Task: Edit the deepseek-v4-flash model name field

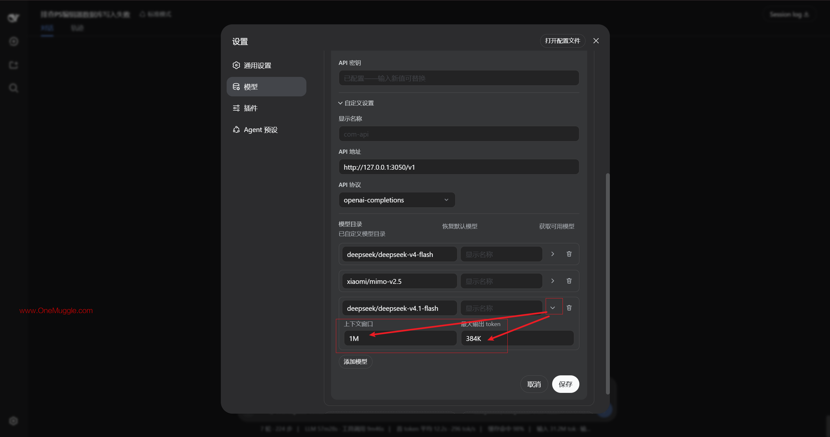Action: (x=399, y=254)
